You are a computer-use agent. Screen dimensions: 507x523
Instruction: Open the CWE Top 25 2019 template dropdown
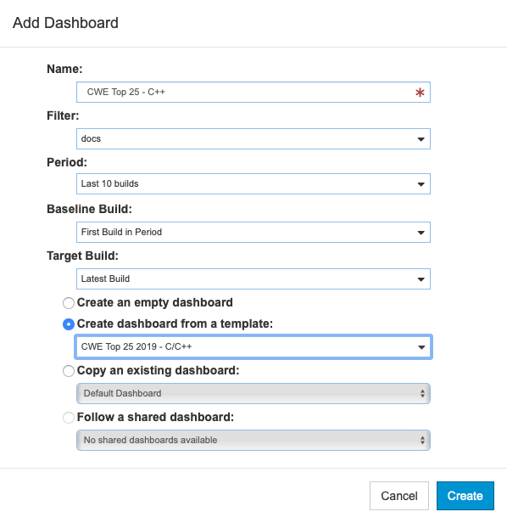[x=253, y=347]
